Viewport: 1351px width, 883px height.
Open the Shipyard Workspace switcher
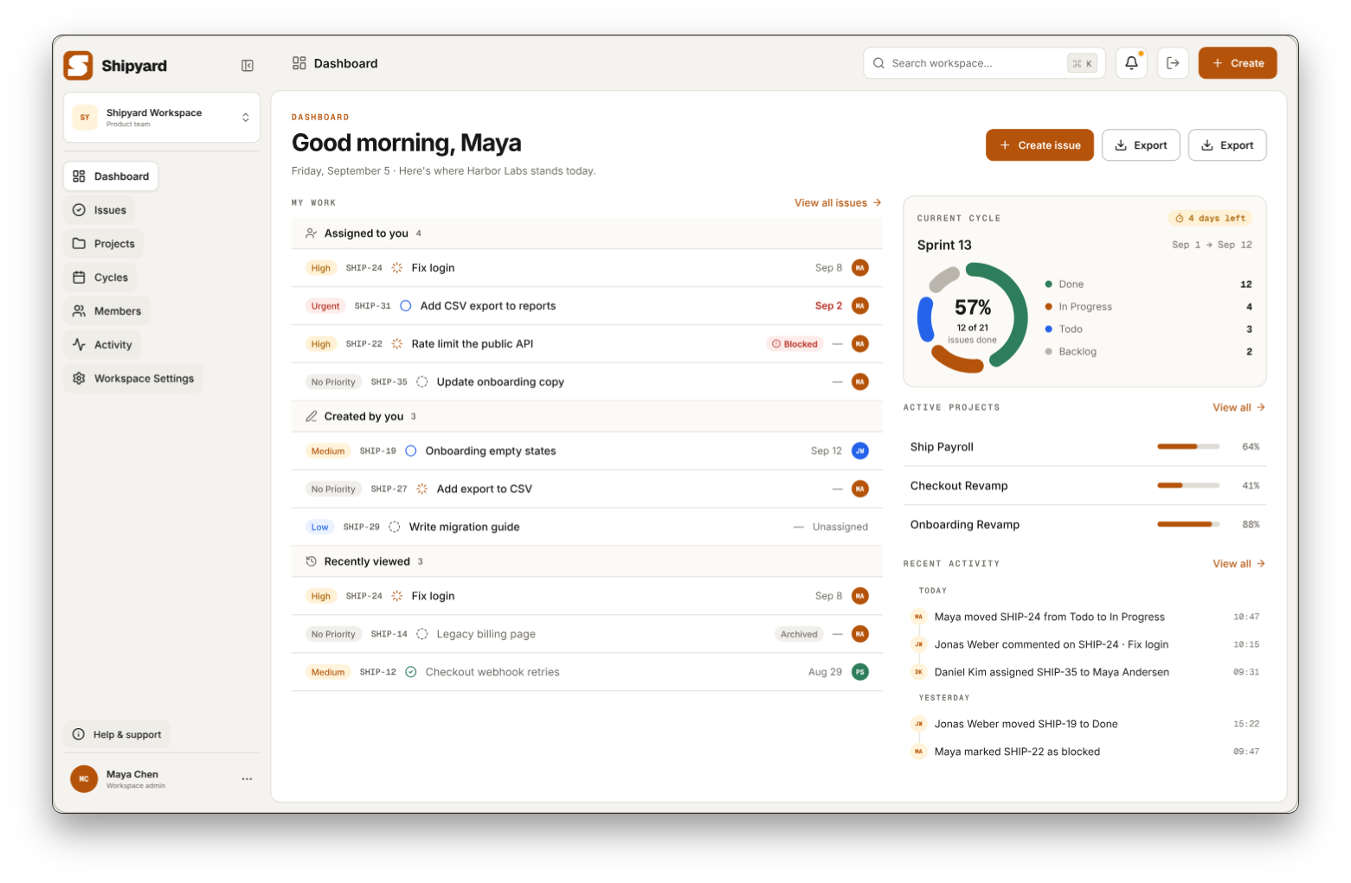click(162, 118)
